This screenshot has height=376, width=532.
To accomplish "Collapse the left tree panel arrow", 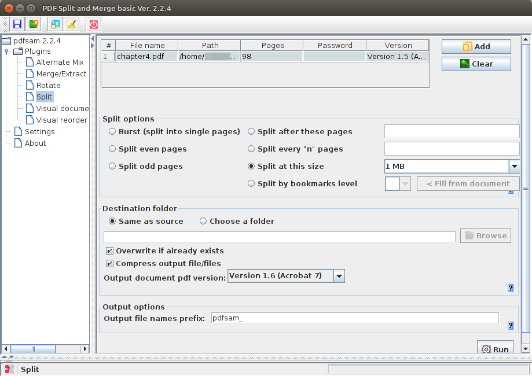I will point(93,38).
